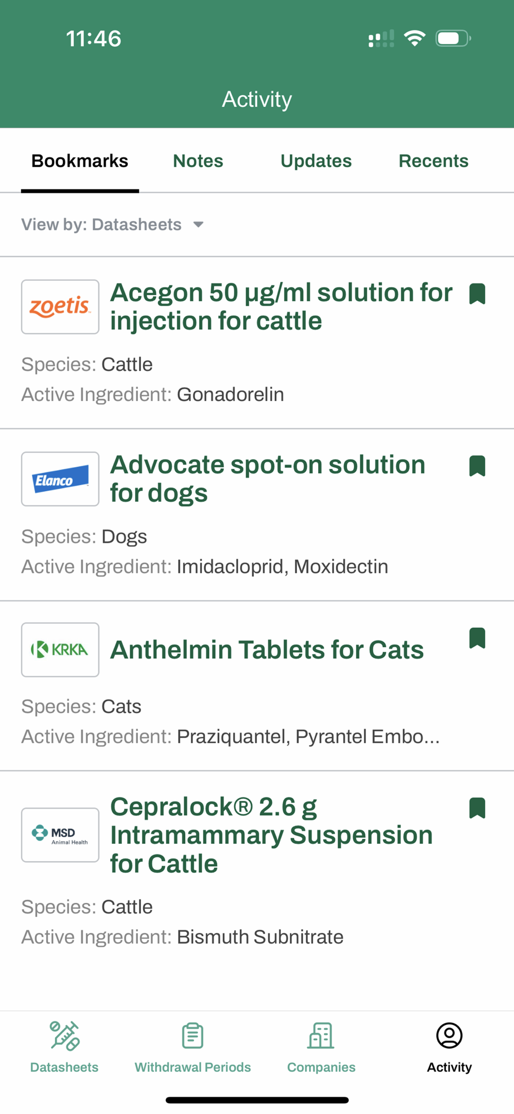Select the Bookmarks tab
This screenshot has width=514, height=1114.
[x=80, y=161]
